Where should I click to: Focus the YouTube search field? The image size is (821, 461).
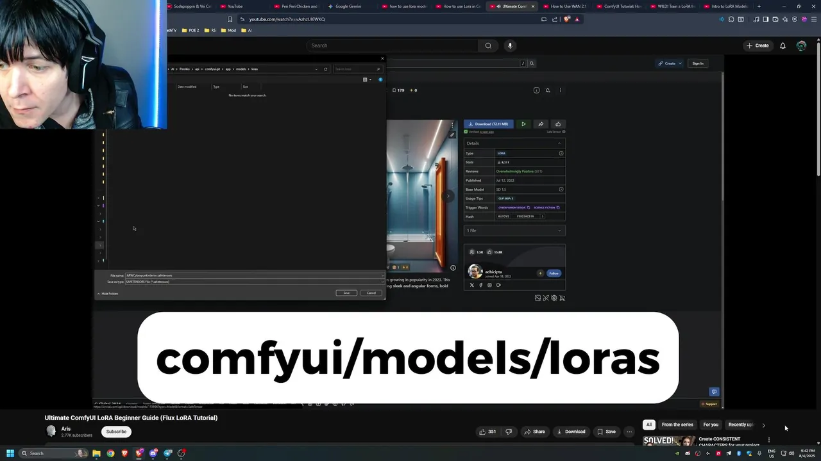pos(391,45)
